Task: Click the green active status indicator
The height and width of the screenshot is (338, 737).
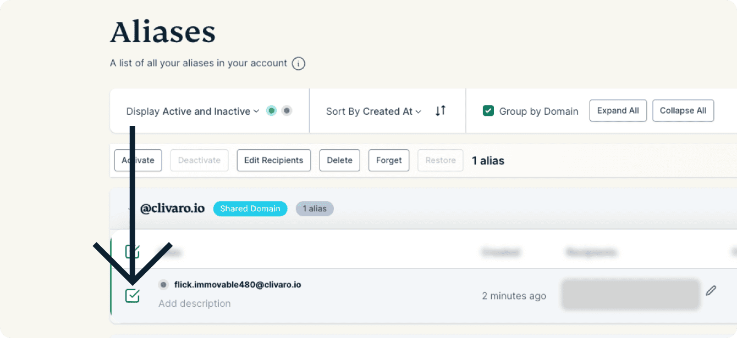Action: click(271, 111)
